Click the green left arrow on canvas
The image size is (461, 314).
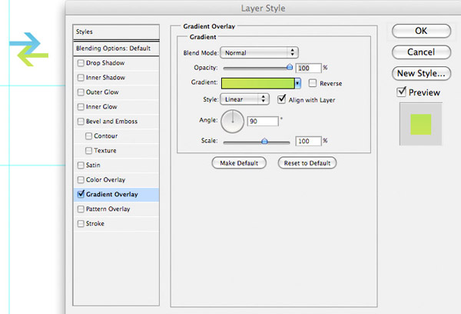[32, 55]
